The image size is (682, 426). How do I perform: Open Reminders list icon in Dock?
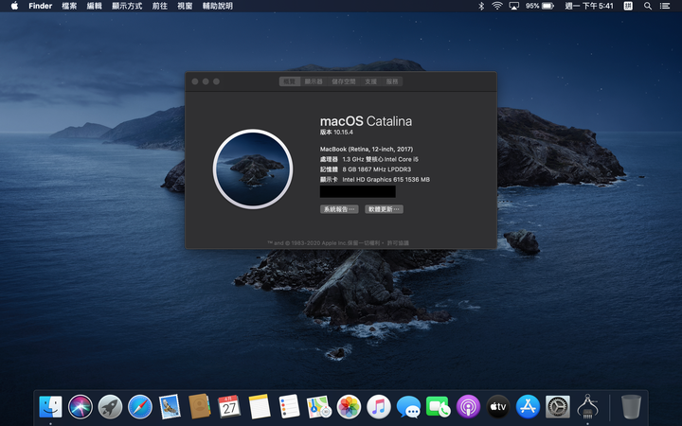[x=289, y=407]
